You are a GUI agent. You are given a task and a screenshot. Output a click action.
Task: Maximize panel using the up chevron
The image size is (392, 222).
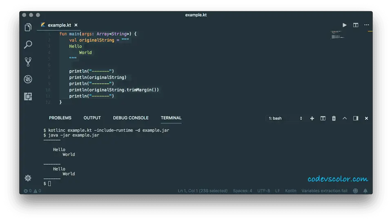point(345,118)
